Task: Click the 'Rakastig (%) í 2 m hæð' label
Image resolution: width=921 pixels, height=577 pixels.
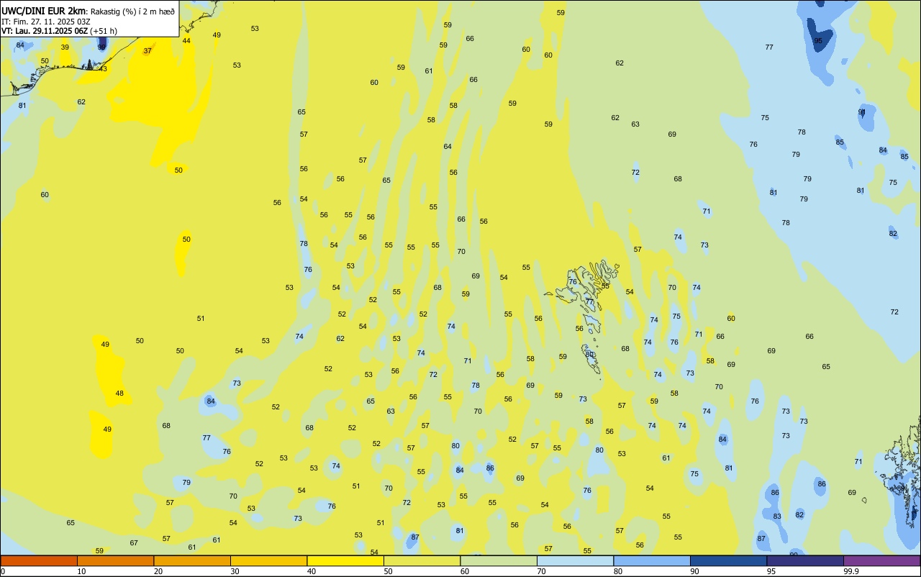Action: click(132, 11)
